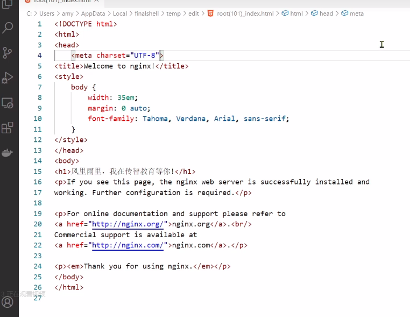
Task: Select the head breadcrumb symbol label
Action: (326, 13)
